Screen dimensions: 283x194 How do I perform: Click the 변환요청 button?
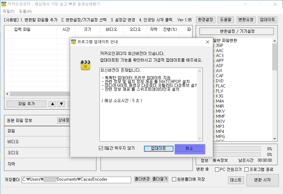246,20
